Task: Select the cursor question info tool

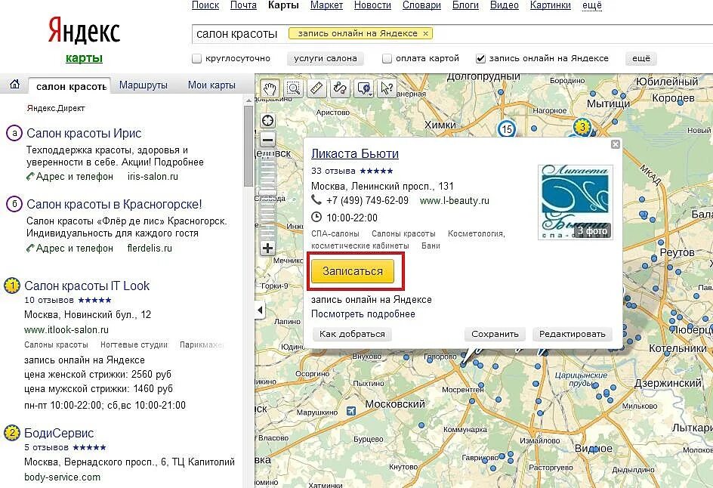Action: (387, 88)
